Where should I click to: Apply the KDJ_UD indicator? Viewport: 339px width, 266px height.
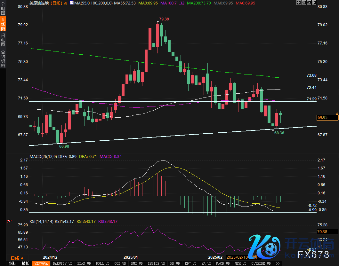point(191,263)
